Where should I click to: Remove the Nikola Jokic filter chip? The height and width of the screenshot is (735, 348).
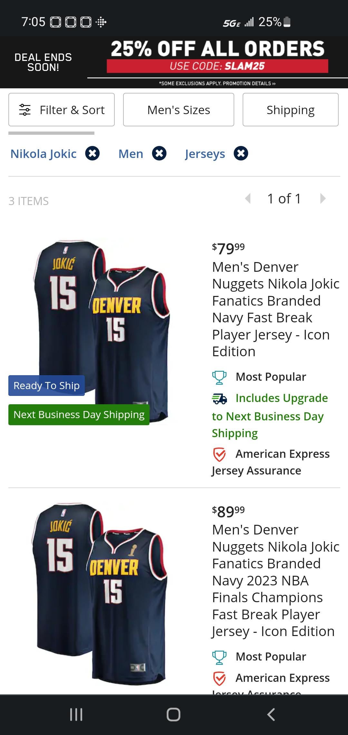(x=92, y=153)
